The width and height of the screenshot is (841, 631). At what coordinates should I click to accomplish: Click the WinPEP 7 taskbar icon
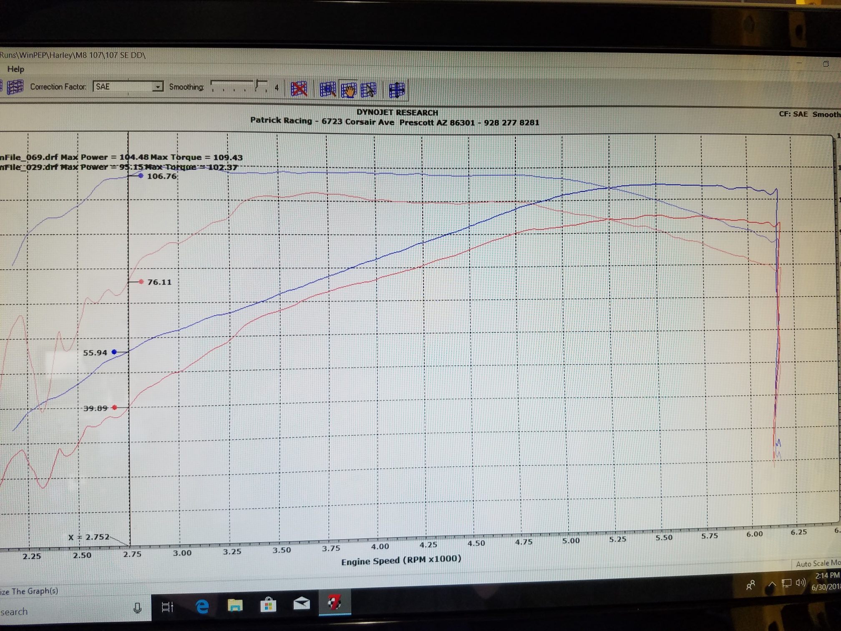coord(335,602)
